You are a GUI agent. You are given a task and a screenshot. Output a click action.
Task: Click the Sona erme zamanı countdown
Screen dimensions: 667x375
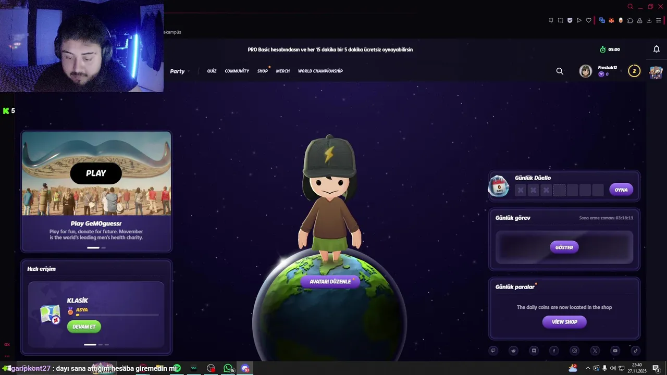click(x=606, y=218)
